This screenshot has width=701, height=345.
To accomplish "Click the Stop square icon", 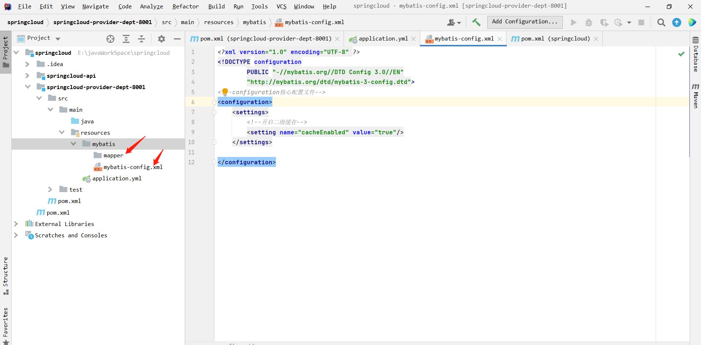I will [641, 23].
